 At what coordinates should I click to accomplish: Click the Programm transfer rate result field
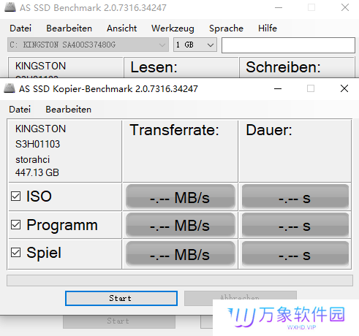180,225
